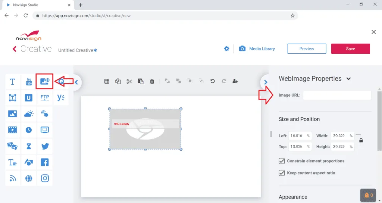Click the Novisign logo

[x=28, y=35]
